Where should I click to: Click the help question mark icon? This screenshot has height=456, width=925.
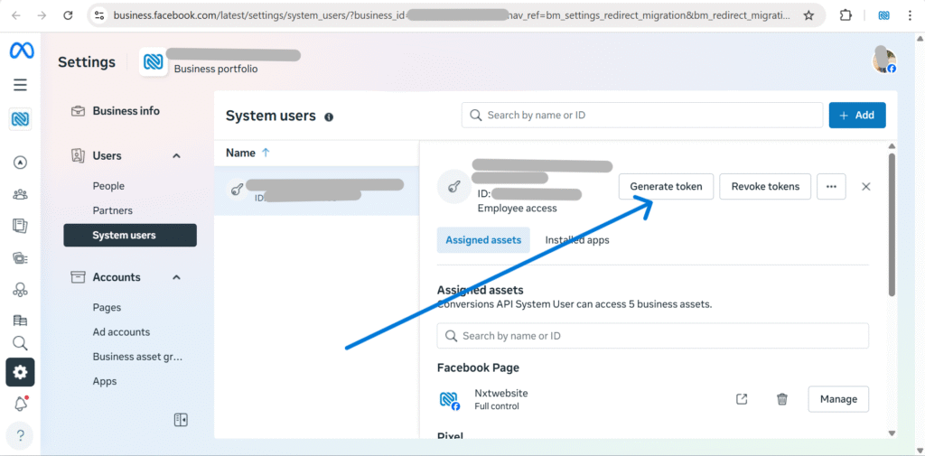(20, 436)
